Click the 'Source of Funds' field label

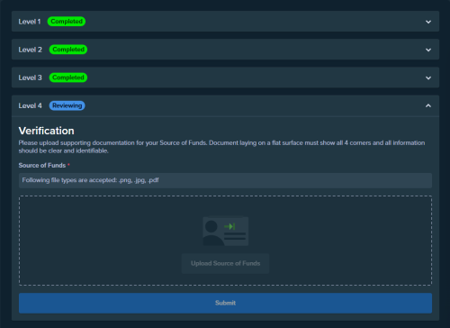coord(42,165)
